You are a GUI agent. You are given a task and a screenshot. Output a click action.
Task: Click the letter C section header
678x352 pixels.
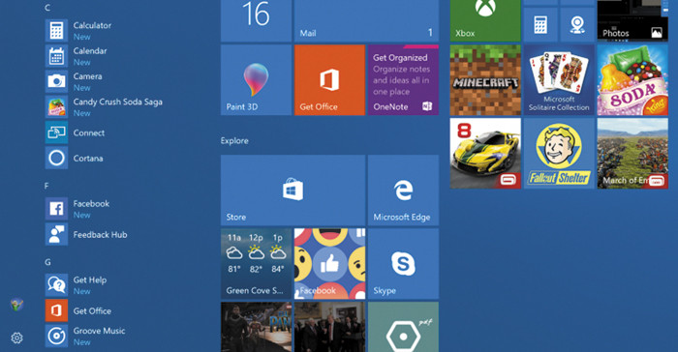click(47, 8)
